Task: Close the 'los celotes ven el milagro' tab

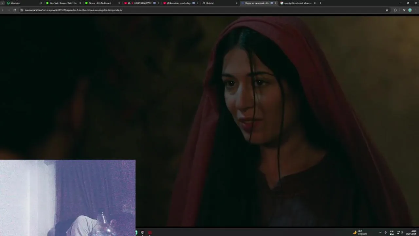Action: tap(197, 3)
